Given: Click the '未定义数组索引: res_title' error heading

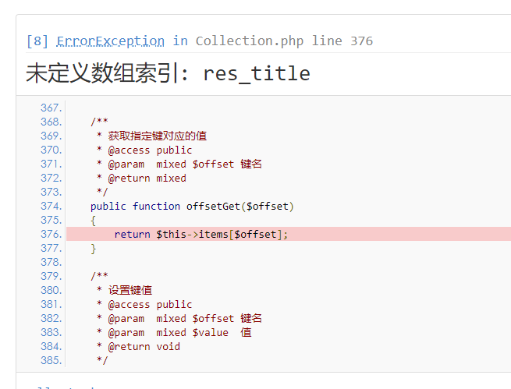Looking at the screenshot, I should (168, 73).
